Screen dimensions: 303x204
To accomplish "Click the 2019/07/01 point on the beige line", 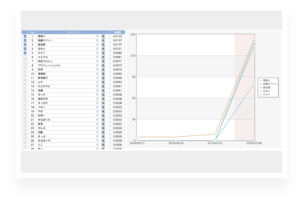I will pyautogui.click(x=215, y=134).
